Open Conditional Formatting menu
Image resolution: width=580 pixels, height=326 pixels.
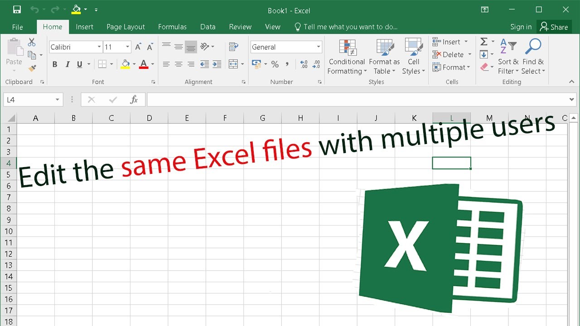[347, 57]
